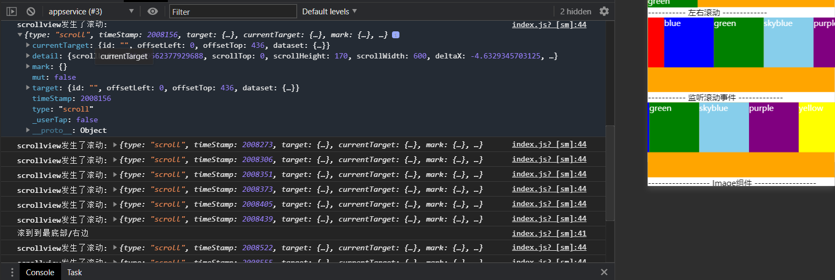Close the bottom drawer with the X
The height and width of the screenshot is (280, 835).
coord(604,272)
